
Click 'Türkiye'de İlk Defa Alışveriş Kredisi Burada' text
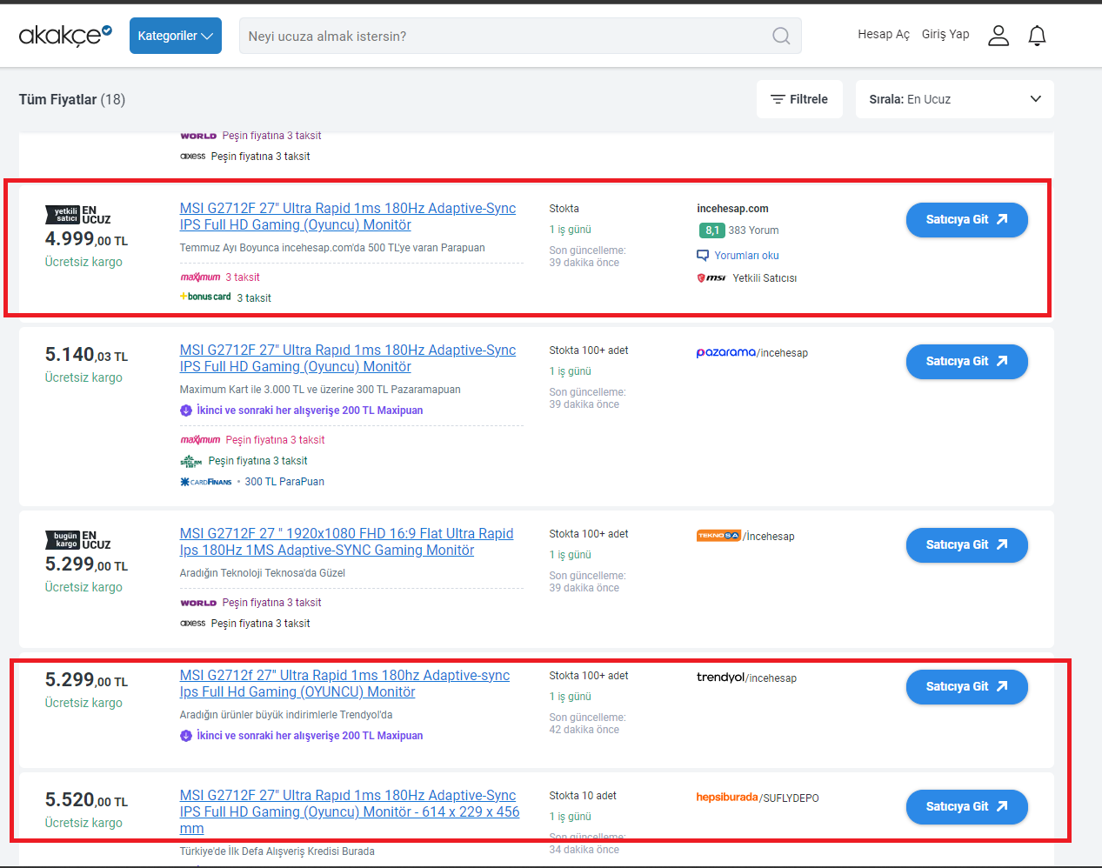(x=277, y=851)
